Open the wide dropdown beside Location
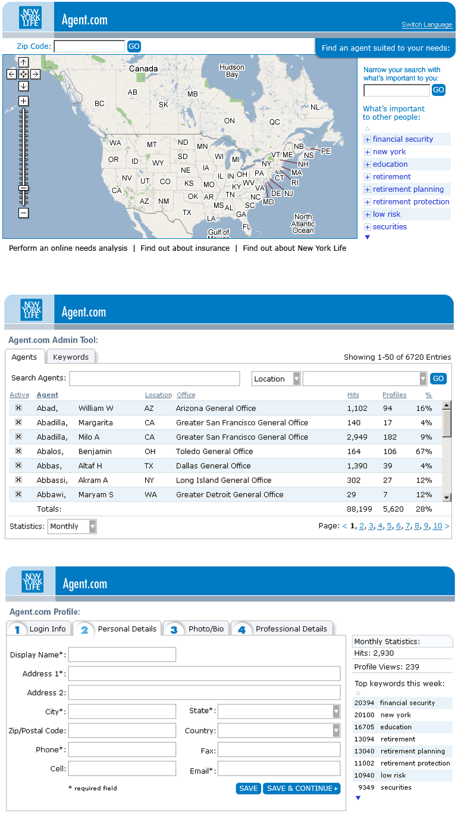The height and width of the screenshot is (822, 458). coord(365,379)
